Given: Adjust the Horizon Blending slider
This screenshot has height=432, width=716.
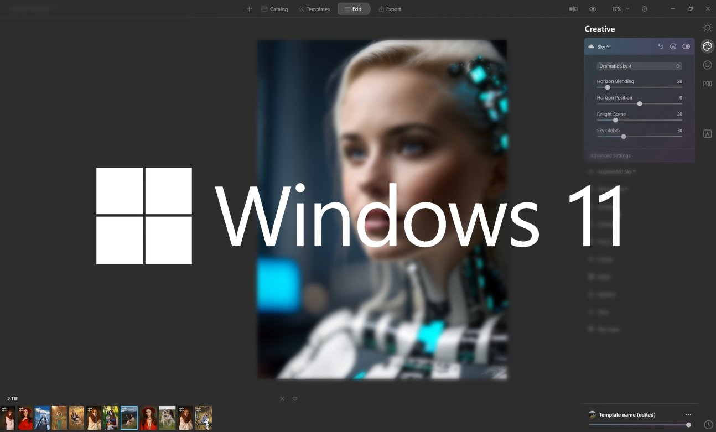Looking at the screenshot, I should [x=639, y=87].
